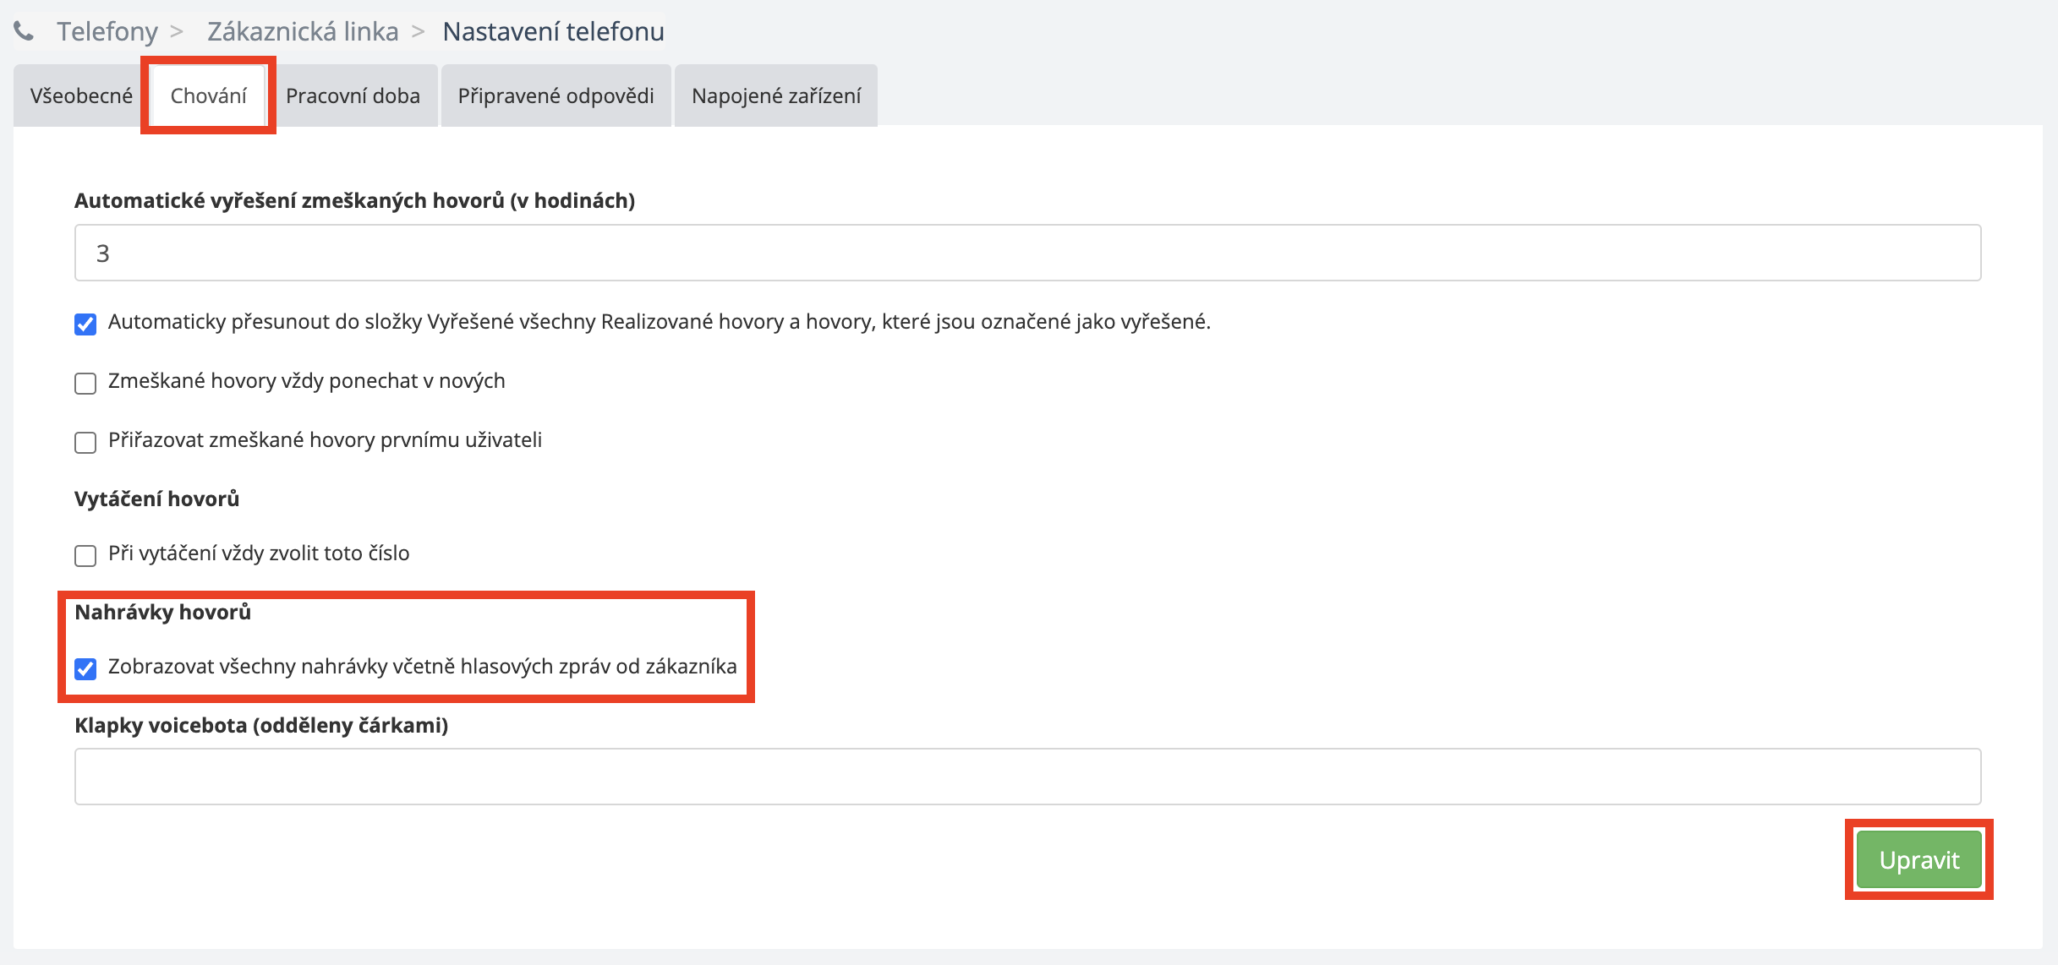The height and width of the screenshot is (965, 2058).
Task: Click the missed calls hours input field
Action: coord(1027,253)
